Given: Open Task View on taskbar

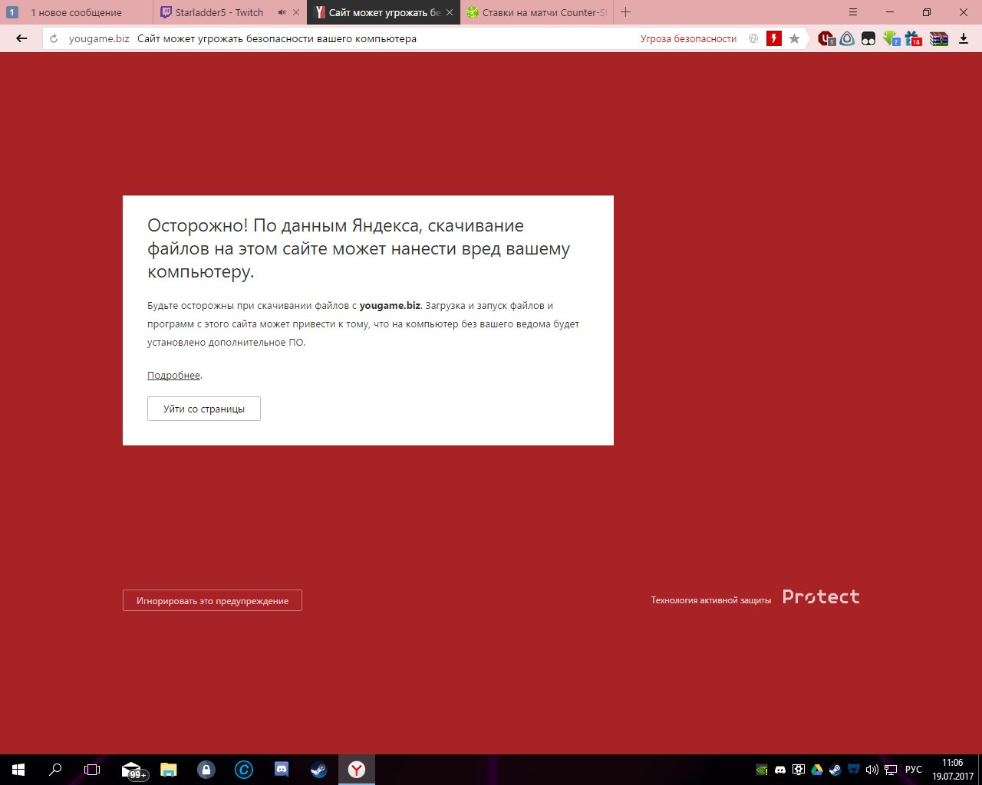Looking at the screenshot, I should pos(92,770).
